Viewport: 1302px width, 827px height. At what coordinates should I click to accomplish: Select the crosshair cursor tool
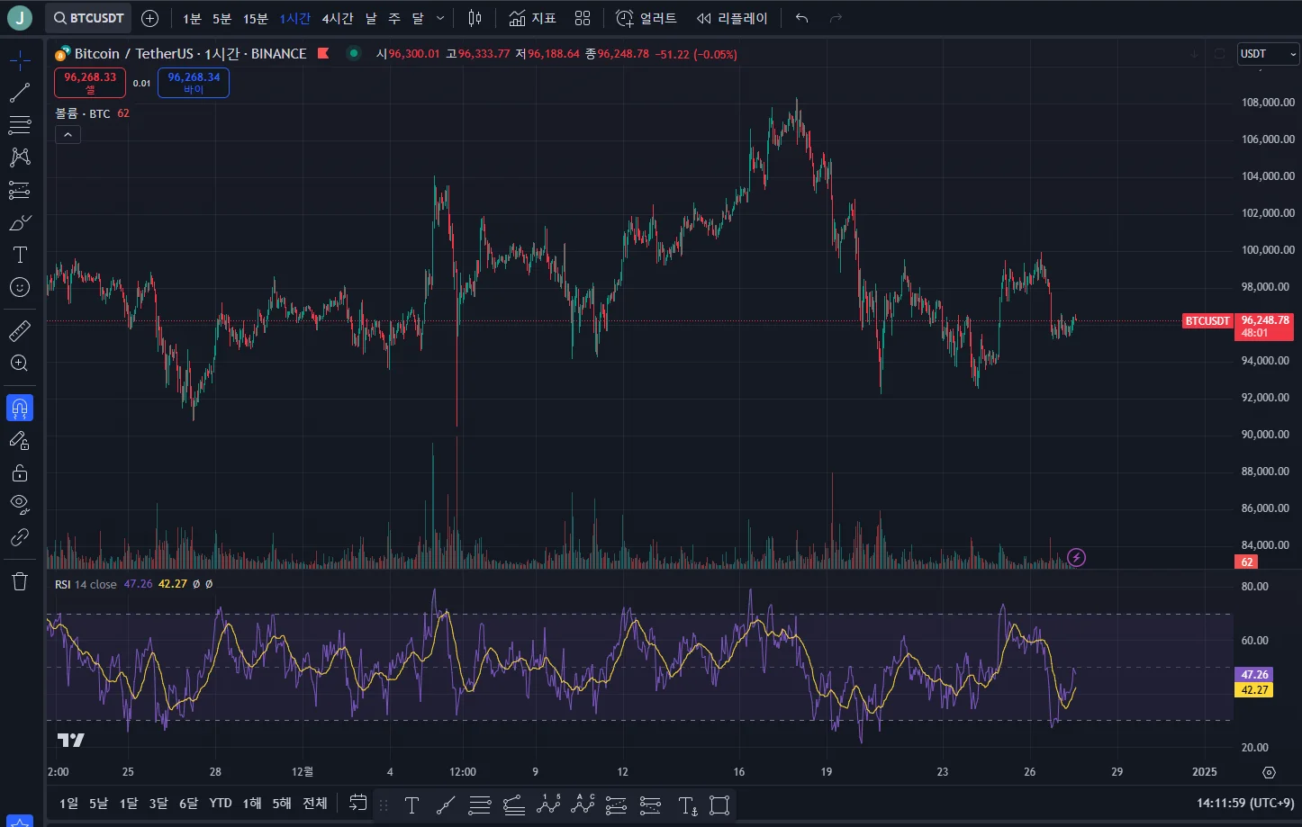20,60
